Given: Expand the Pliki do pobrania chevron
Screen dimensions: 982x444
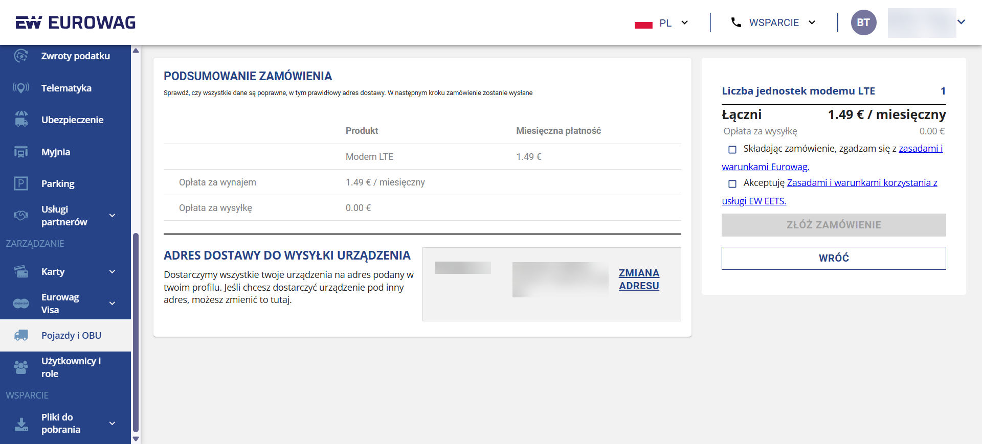Looking at the screenshot, I should (113, 424).
